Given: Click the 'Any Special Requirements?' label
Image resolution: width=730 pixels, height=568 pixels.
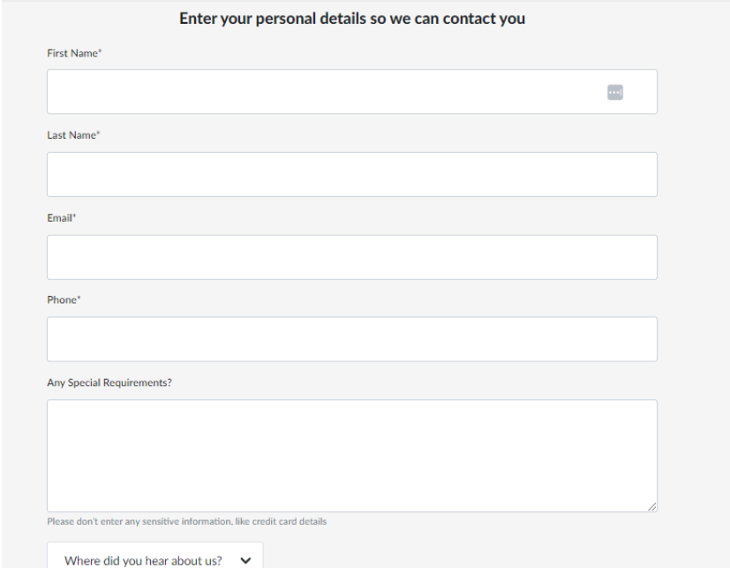Looking at the screenshot, I should (x=109, y=382).
